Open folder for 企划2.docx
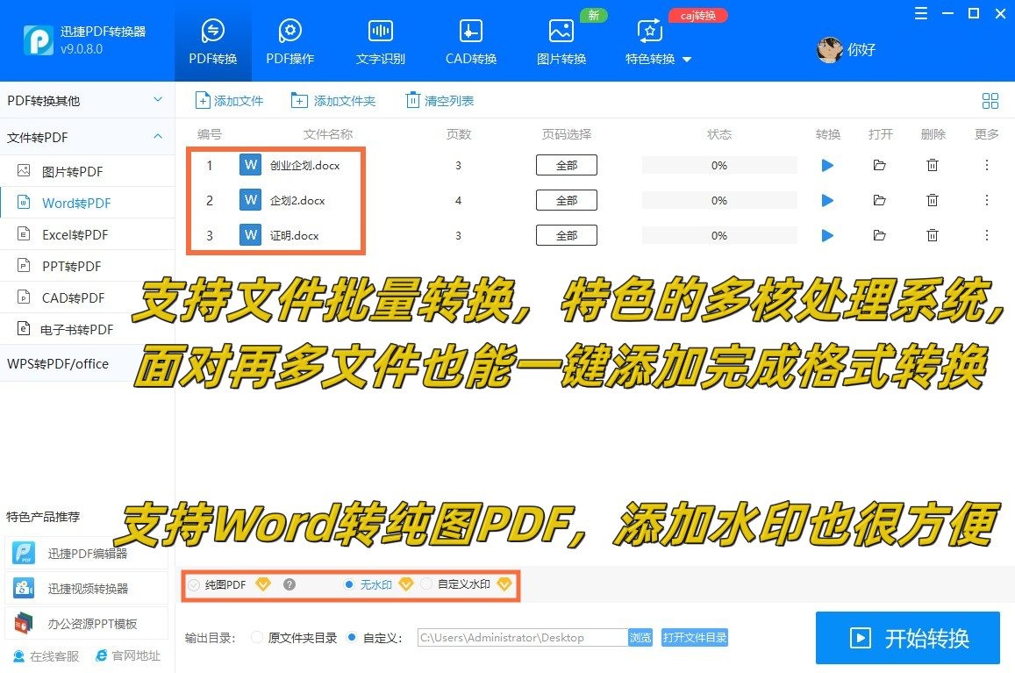1015x673 pixels. click(x=879, y=200)
